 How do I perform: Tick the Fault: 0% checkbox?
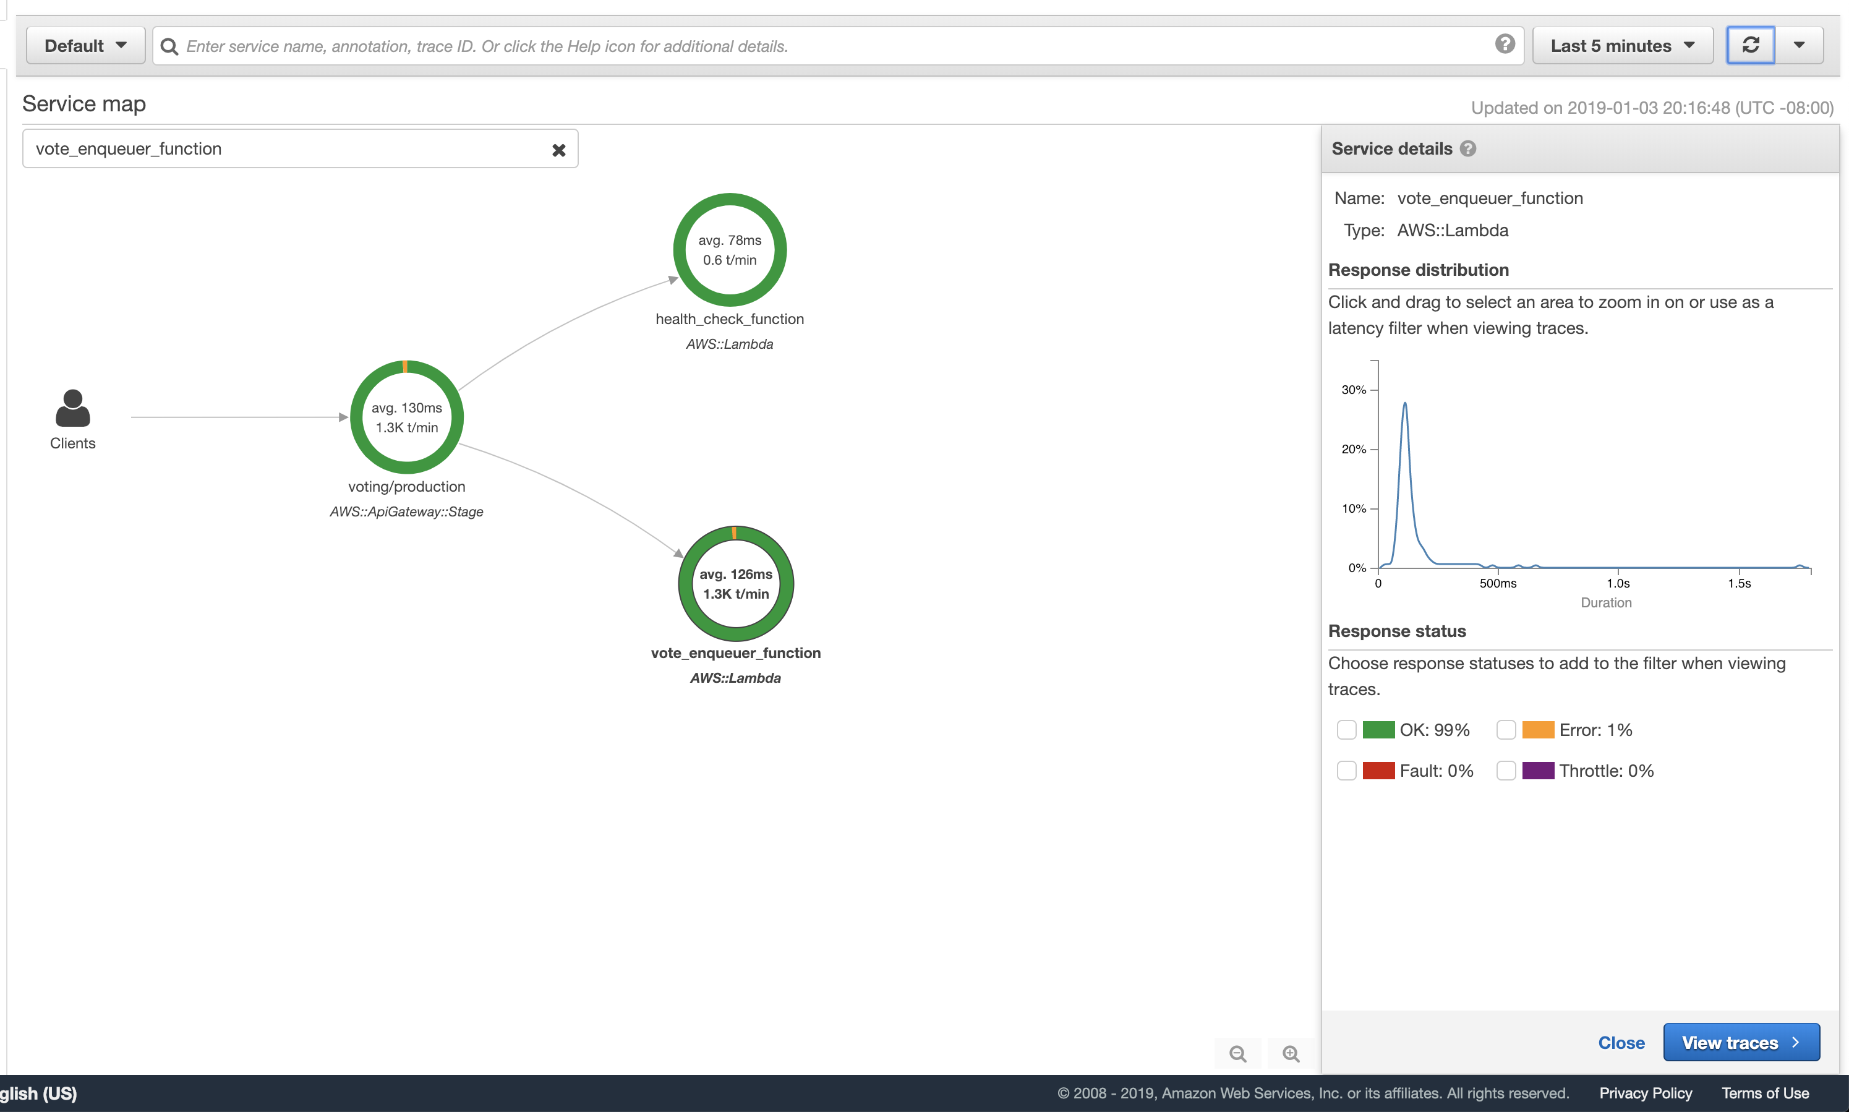[1346, 771]
